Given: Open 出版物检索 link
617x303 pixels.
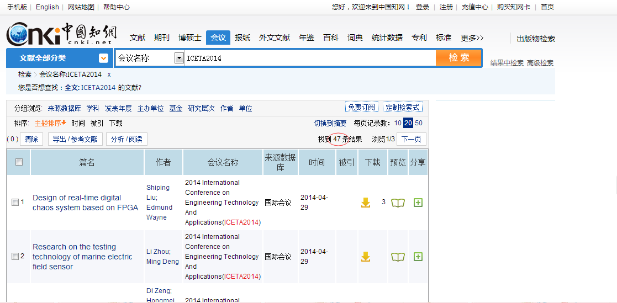Looking at the screenshot, I should (536, 39).
